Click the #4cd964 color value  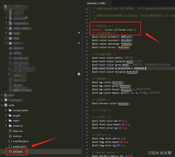pos(127,40)
